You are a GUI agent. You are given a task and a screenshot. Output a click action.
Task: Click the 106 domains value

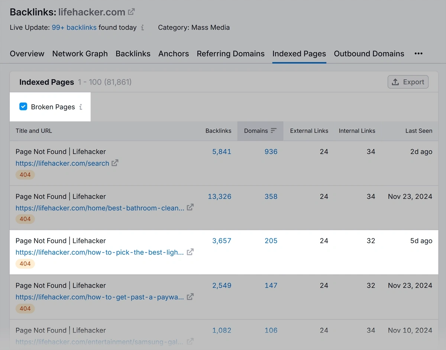271,330
